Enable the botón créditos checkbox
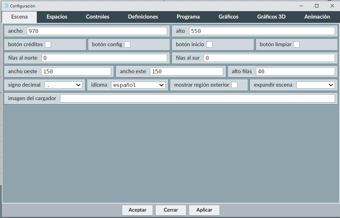340x218 pixels. 48,44
